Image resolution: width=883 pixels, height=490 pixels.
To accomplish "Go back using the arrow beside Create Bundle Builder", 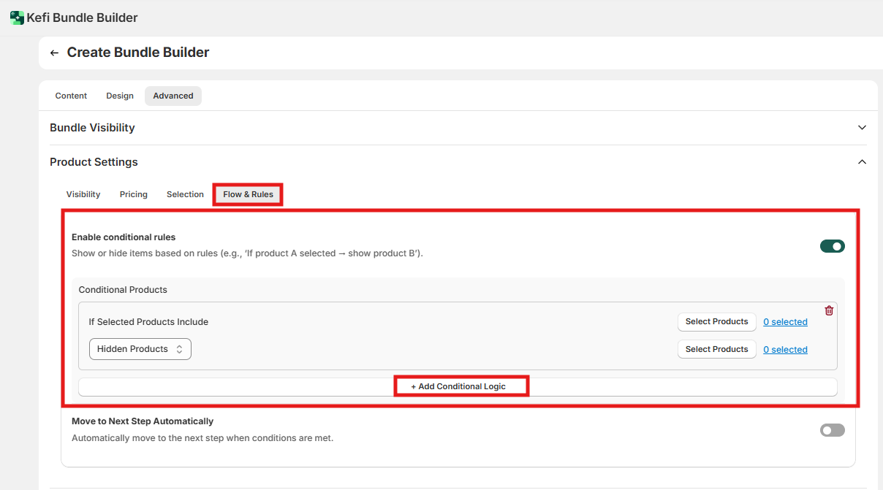I will click(54, 53).
